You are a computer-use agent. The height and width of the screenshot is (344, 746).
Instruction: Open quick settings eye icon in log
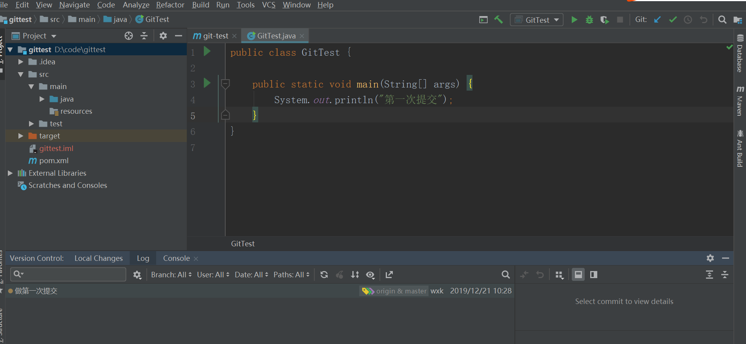pos(370,275)
